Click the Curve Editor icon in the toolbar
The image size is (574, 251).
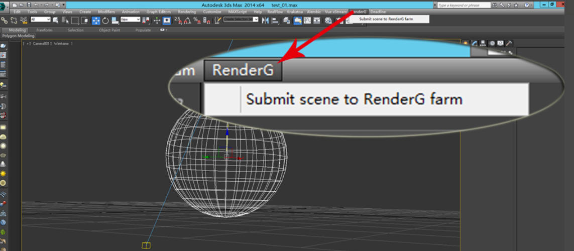pos(307,21)
